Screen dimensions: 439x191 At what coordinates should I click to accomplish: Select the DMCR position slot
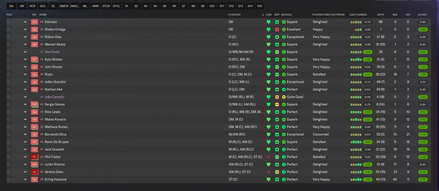[64, 6]
